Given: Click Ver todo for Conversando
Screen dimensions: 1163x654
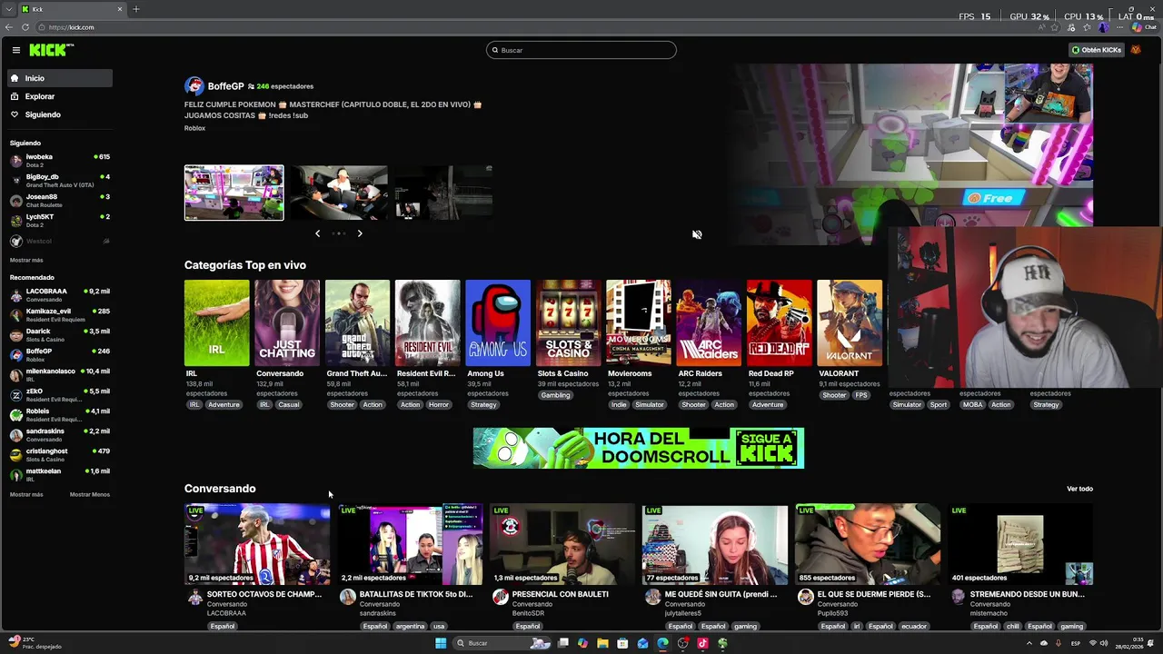Looking at the screenshot, I should [1079, 489].
